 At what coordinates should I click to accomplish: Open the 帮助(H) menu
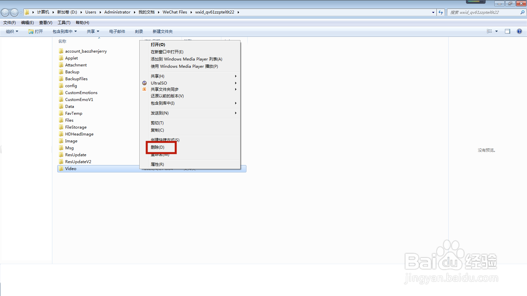click(82, 22)
